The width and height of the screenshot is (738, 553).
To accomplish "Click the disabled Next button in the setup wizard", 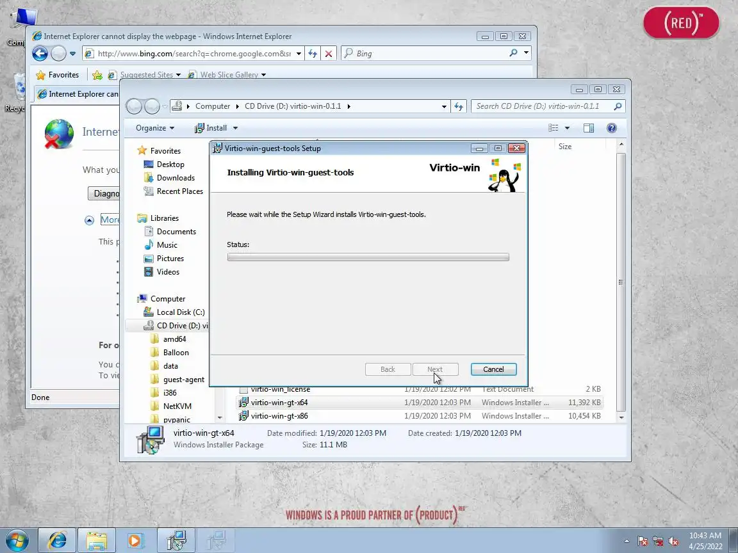I will coord(435,369).
